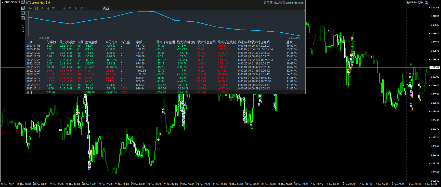Switch to the 年 yearly tab

[59, 8]
